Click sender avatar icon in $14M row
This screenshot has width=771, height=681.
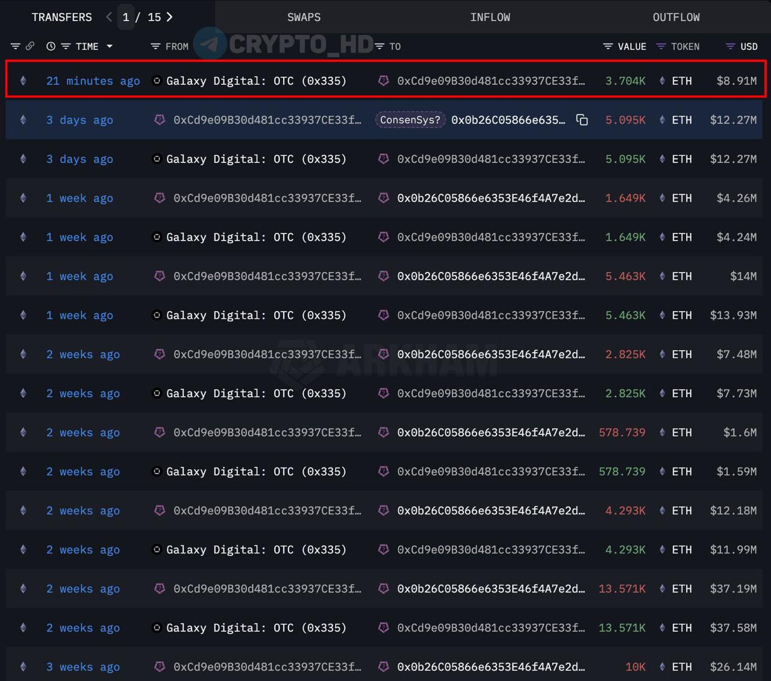[x=160, y=276]
